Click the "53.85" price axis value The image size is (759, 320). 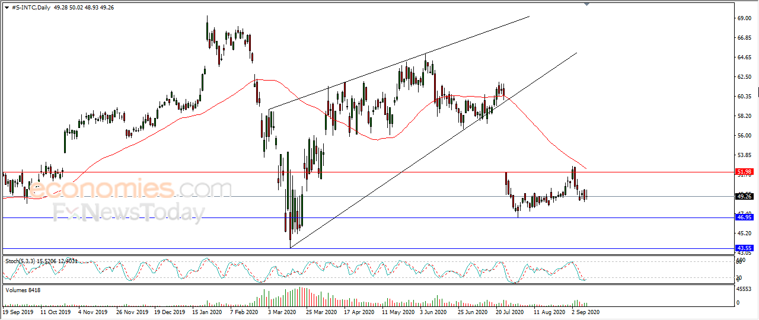tap(745, 155)
